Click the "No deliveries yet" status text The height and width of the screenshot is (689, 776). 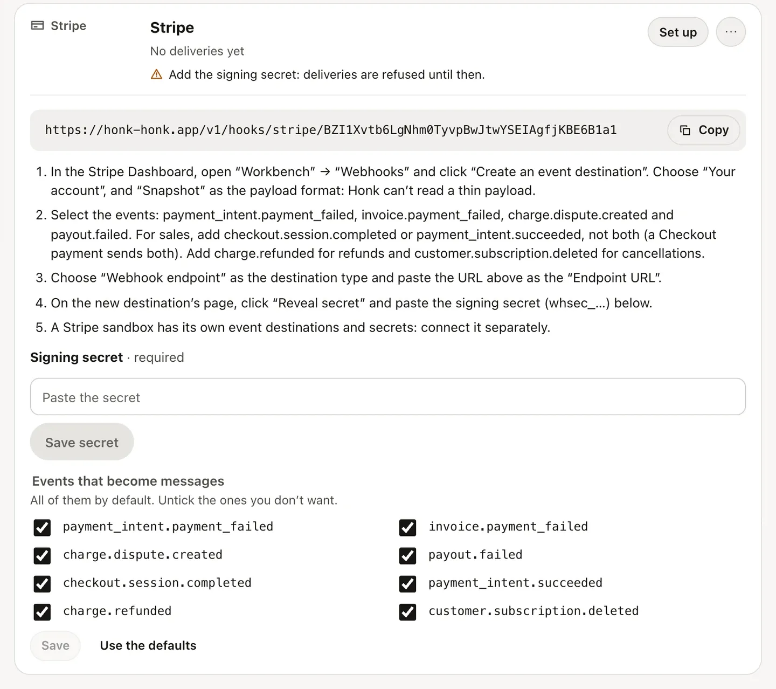click(x=197, y=51)
